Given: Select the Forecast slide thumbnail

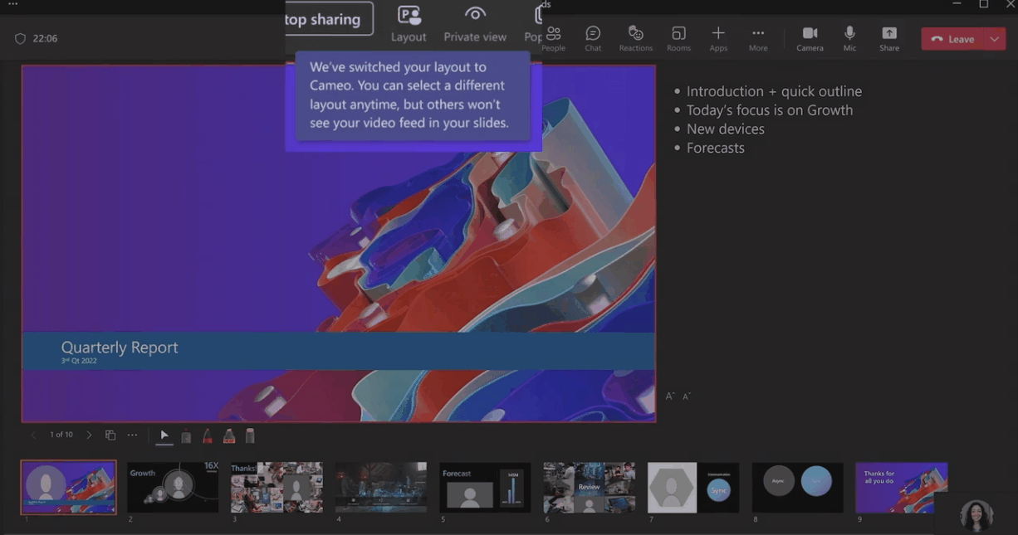Looking at the screenshot, I should (485, 488).
